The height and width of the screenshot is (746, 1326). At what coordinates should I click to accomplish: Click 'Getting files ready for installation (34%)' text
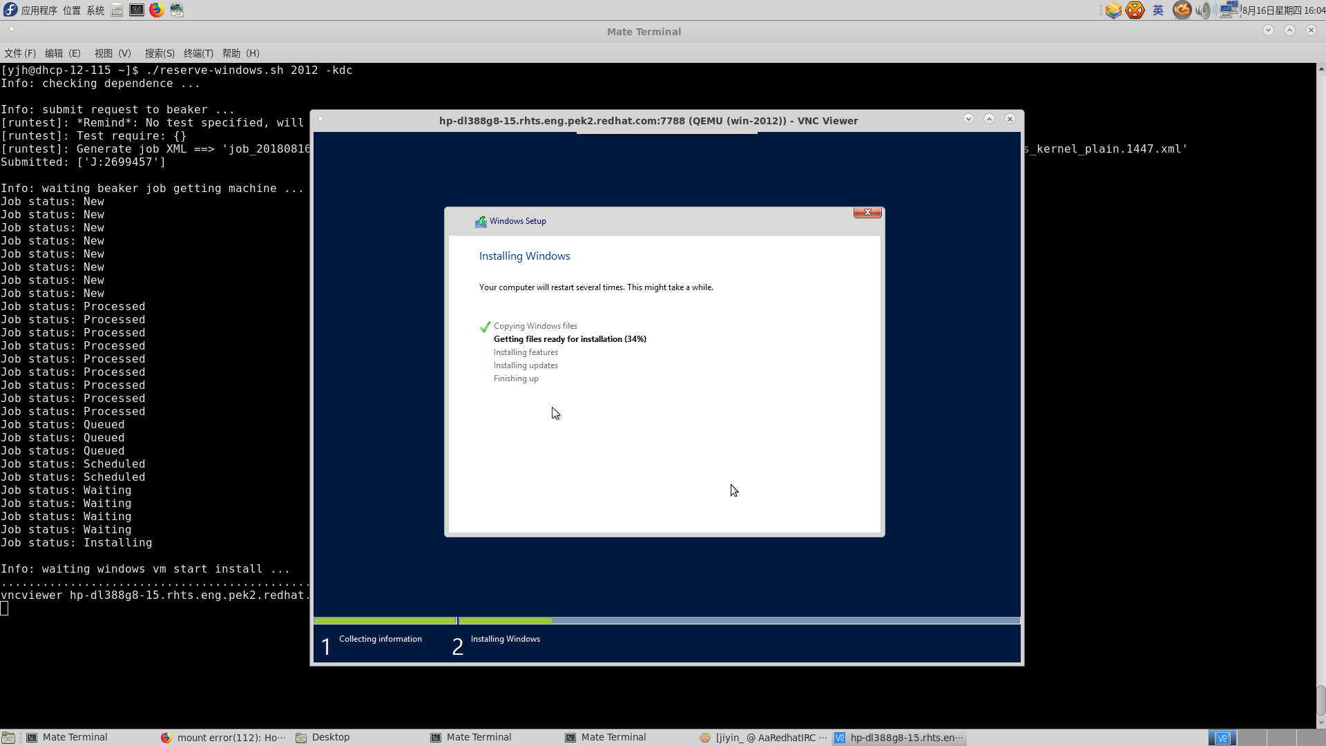570,339
